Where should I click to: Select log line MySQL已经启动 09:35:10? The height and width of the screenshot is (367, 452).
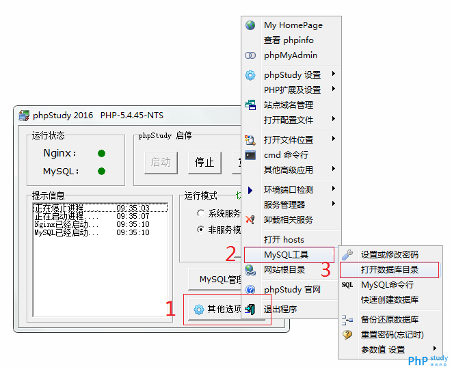101,232
